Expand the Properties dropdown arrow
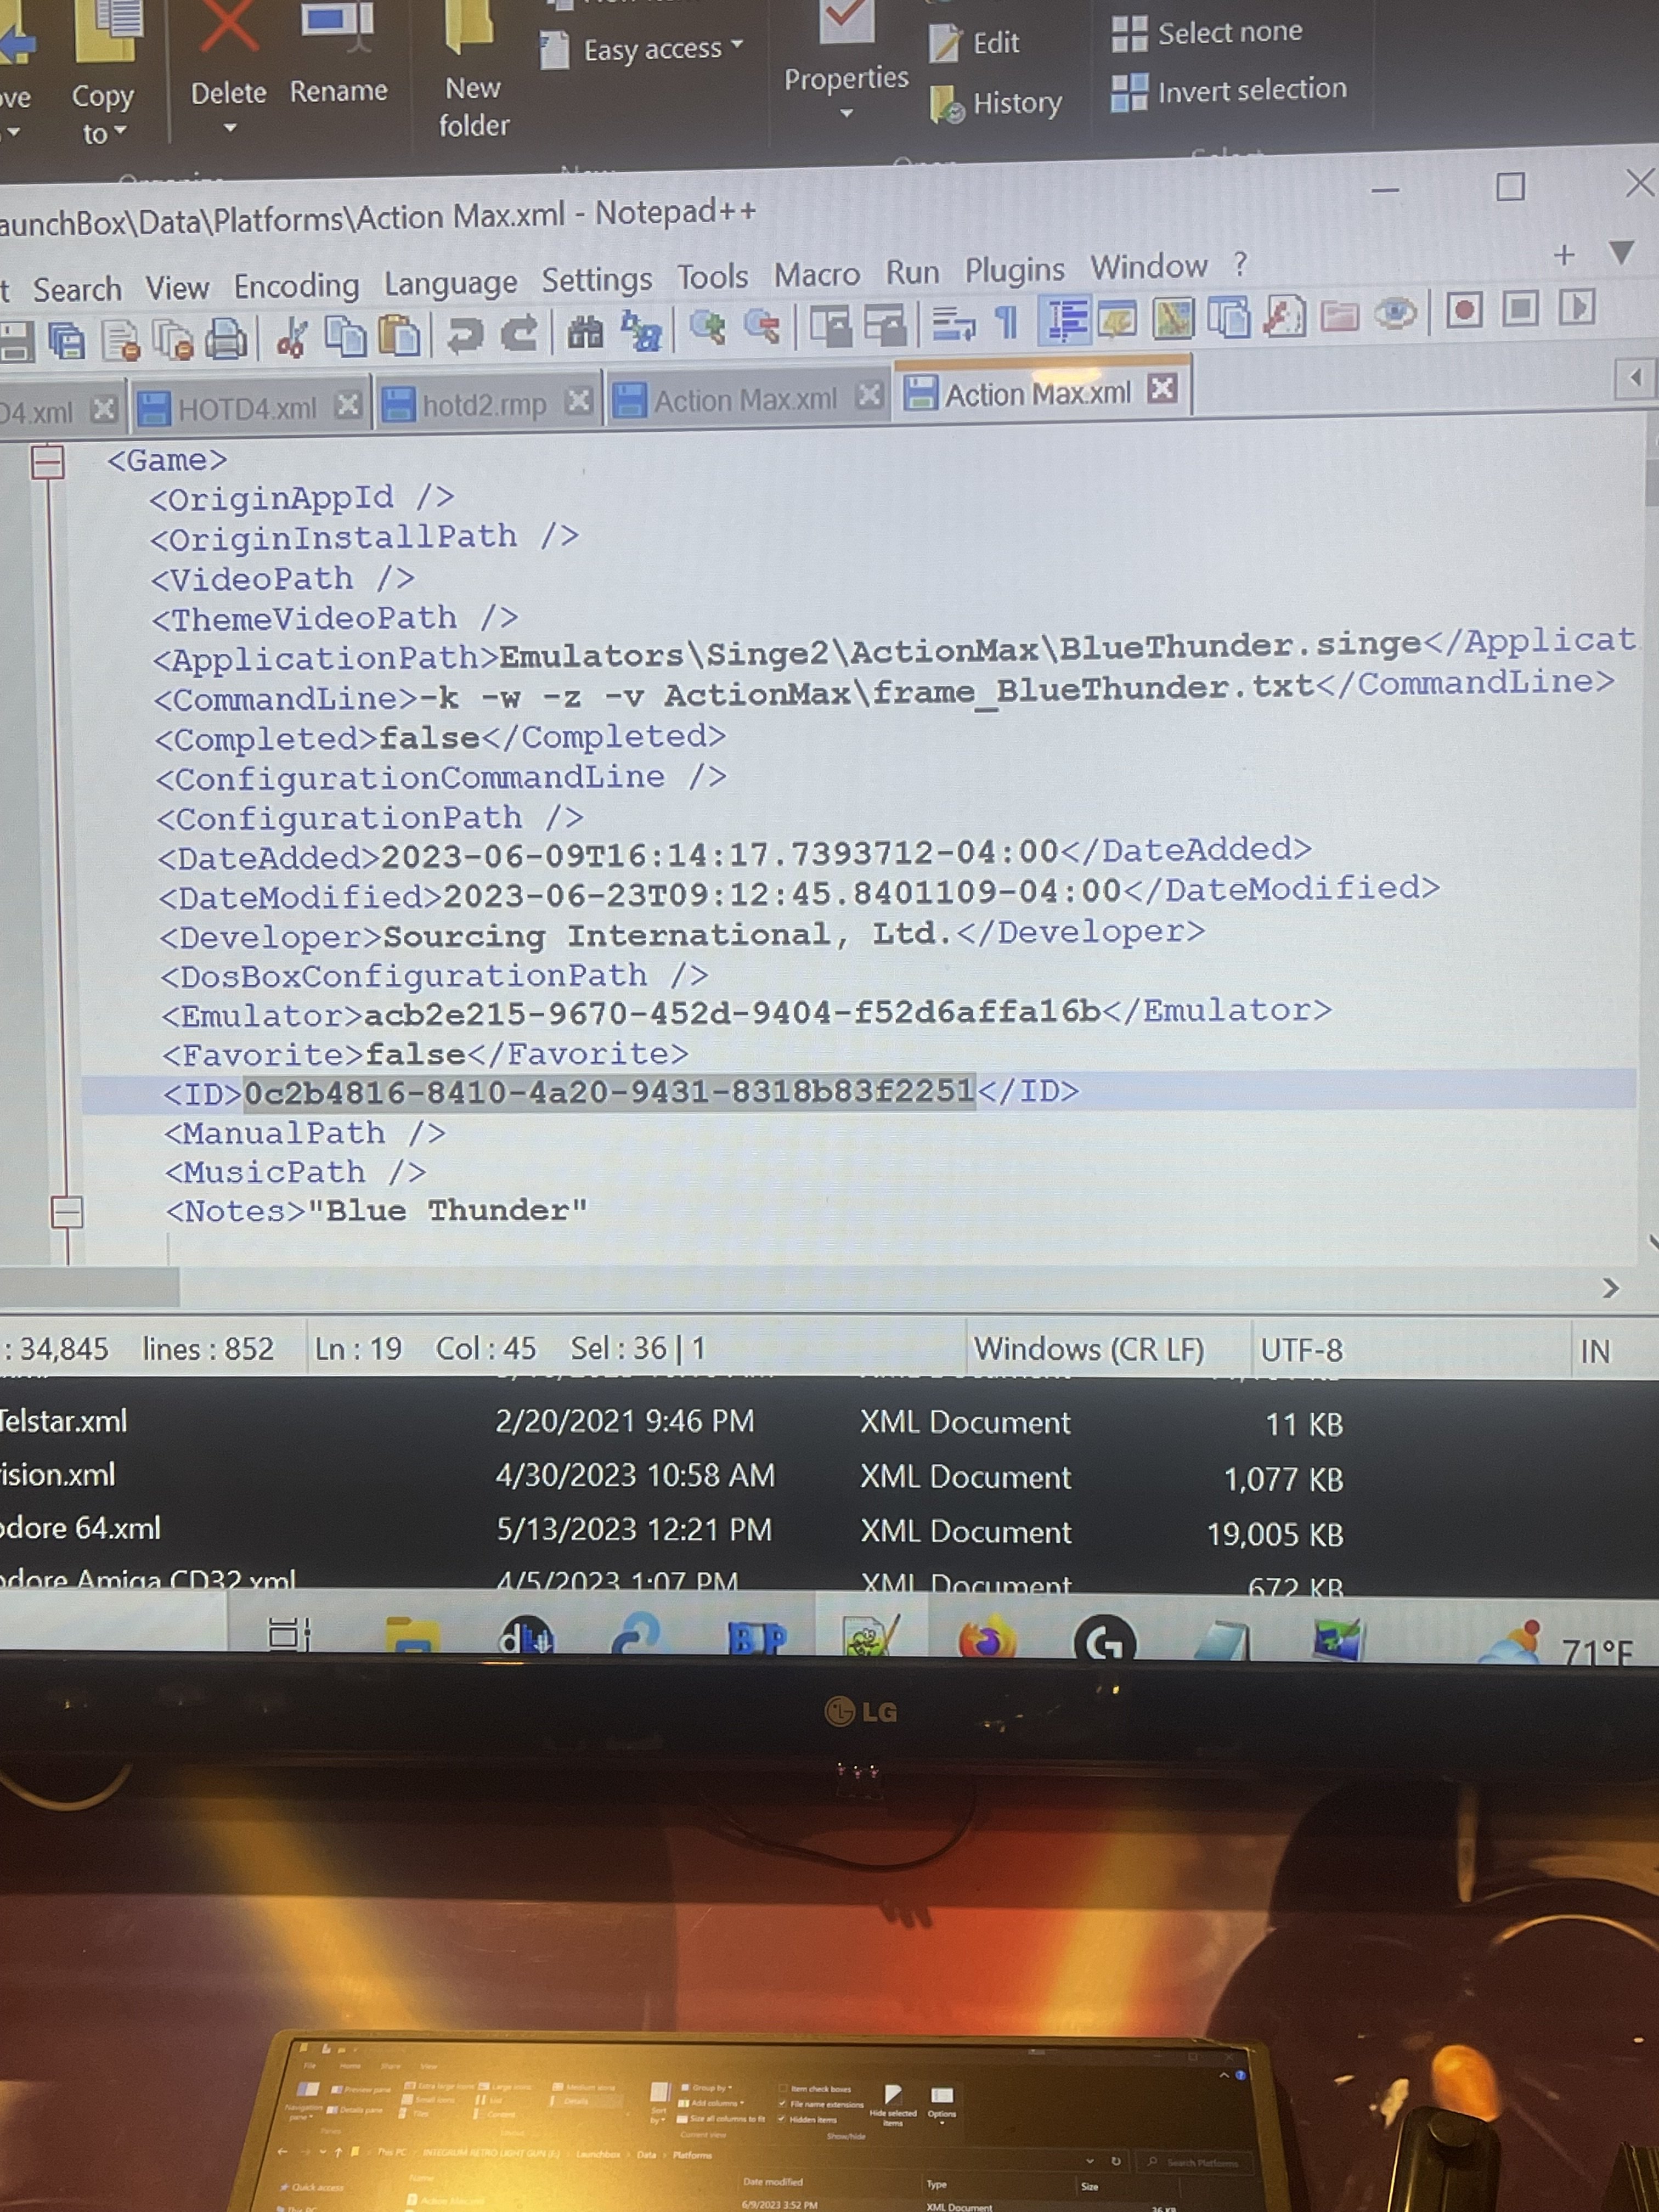This screenshot has width=1659, height=2212. click(x=847, y=113)
